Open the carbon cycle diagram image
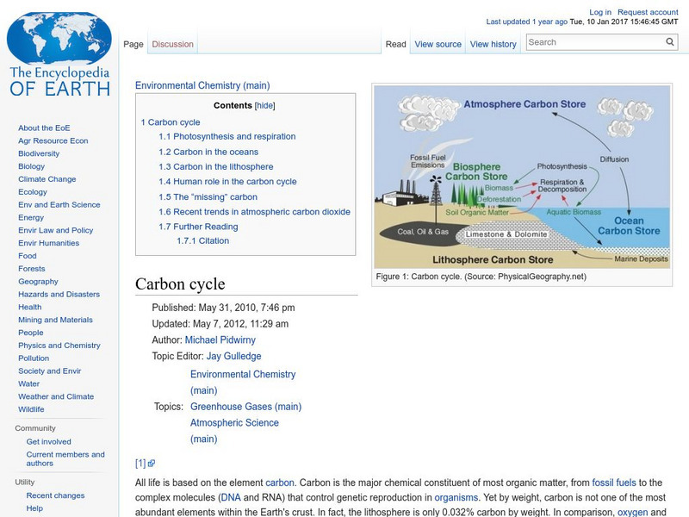The image size is (689, 517). pyautogui.click(x=522, y=177)
